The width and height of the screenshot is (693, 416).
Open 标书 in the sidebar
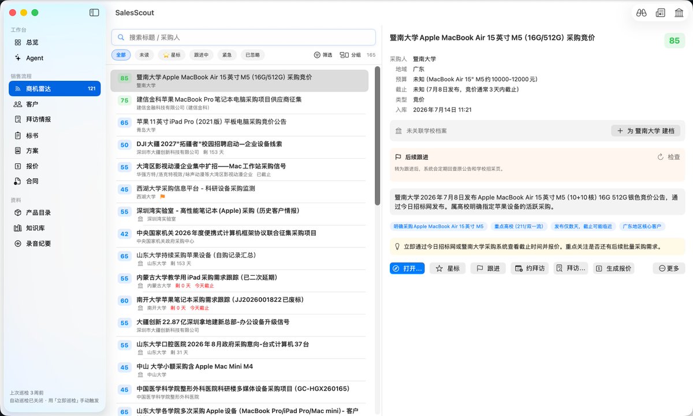[55, 136]
